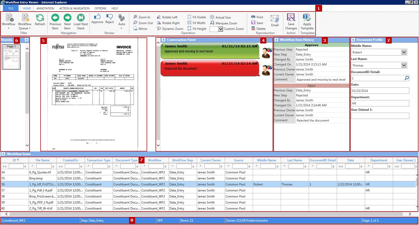The width and height of the screenshot is (419, 225).
Task: Open the Custom Zoom dropdown
Action: (x=221, y=29)
